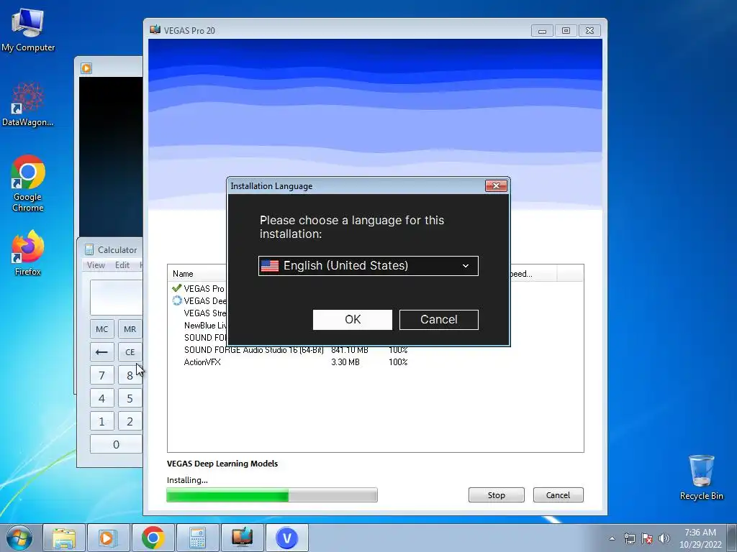The height and width of the screenshot is (552, 737).
Task: Stop the VEGAS Pro installation
Action: 497,495
